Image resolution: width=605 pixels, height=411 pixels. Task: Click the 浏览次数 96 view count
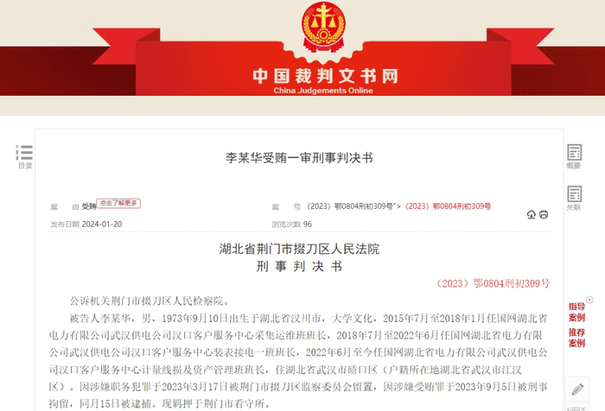click(x=292, y=224)
